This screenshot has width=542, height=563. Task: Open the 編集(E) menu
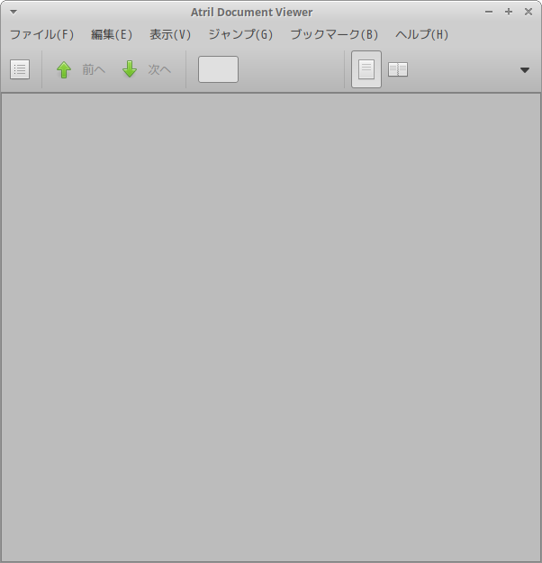point(112,34)
